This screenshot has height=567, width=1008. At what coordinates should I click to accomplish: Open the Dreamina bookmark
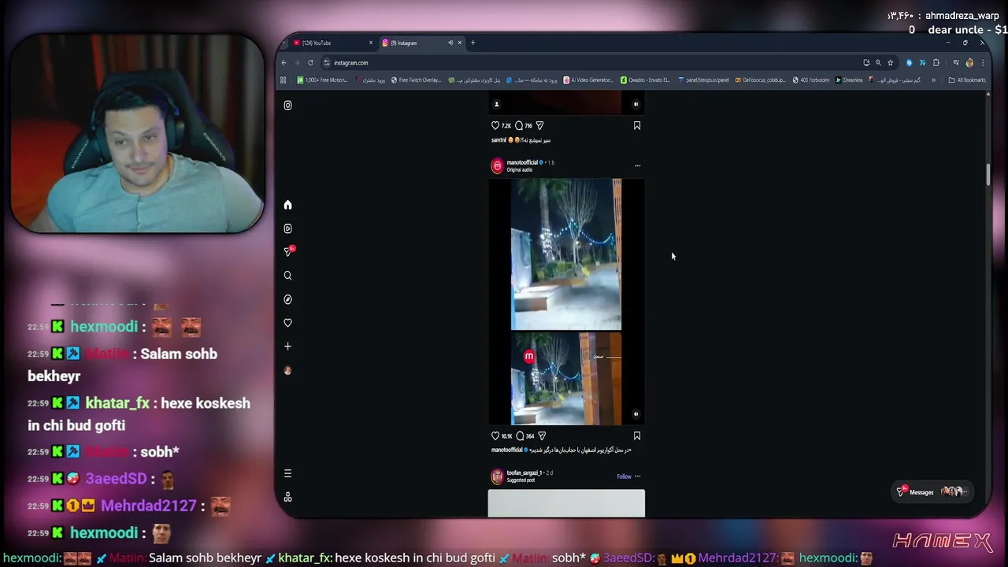[849, 80]
